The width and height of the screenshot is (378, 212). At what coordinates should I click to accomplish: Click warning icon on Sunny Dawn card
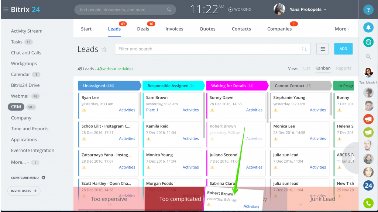point(212,110)
